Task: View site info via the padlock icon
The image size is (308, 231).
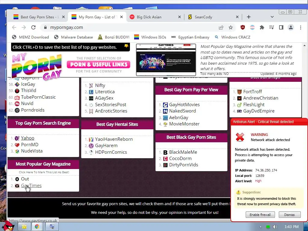Action: pyautogui.click(x=45, y=27)
